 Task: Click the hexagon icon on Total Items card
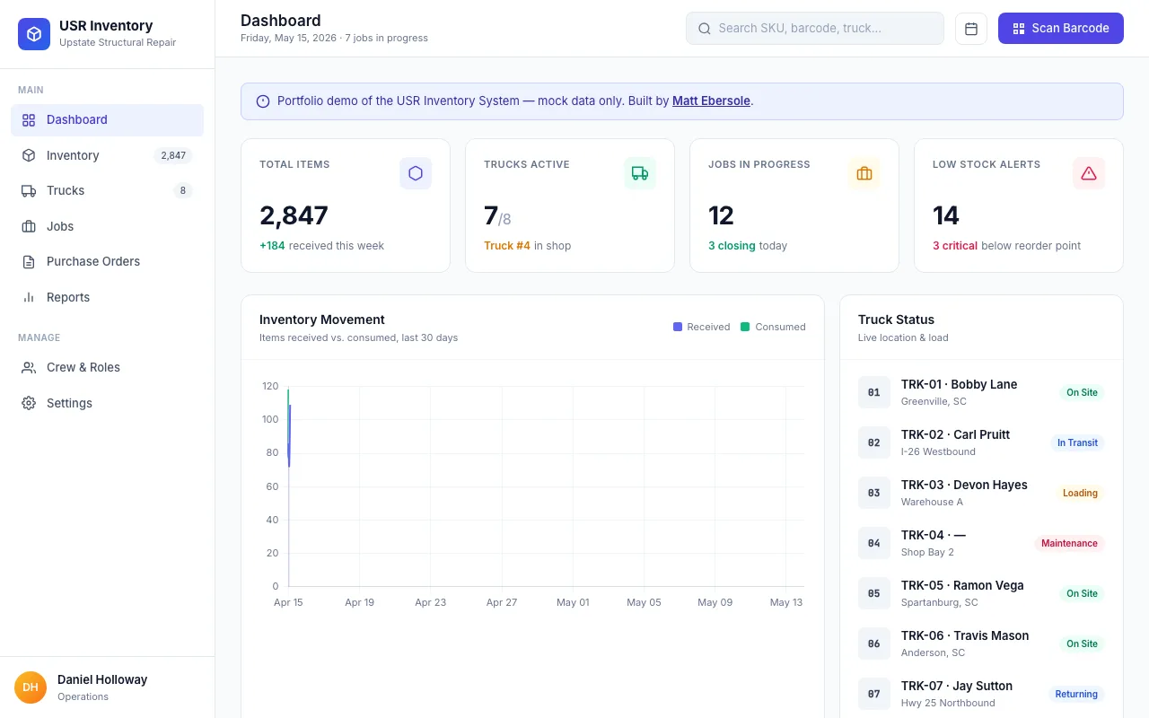416,173
